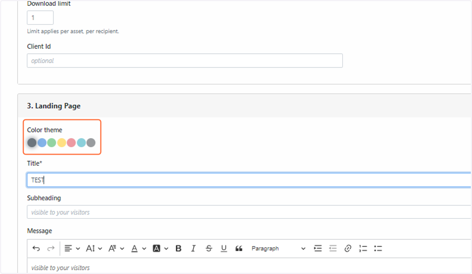Click the 'Title*' label
Screen dimensions: 472x274
pos(35,163)
